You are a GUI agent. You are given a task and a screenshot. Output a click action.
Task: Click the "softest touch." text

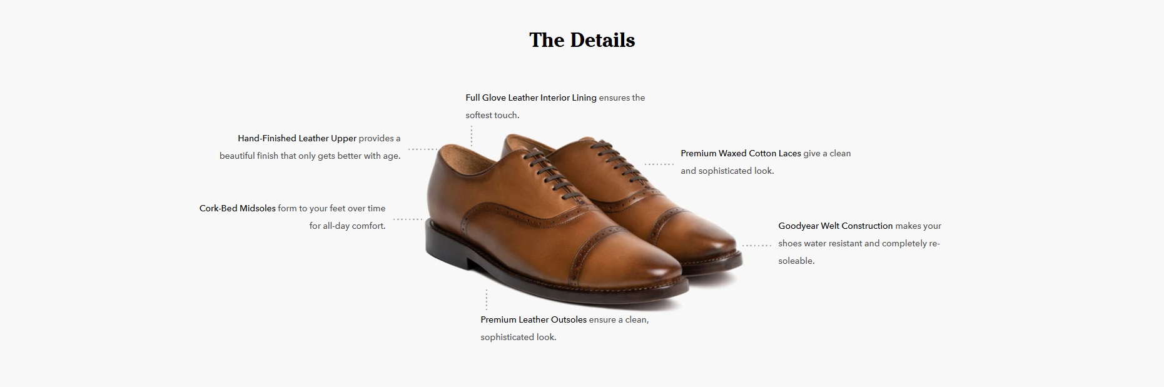(x=492, y=115)
